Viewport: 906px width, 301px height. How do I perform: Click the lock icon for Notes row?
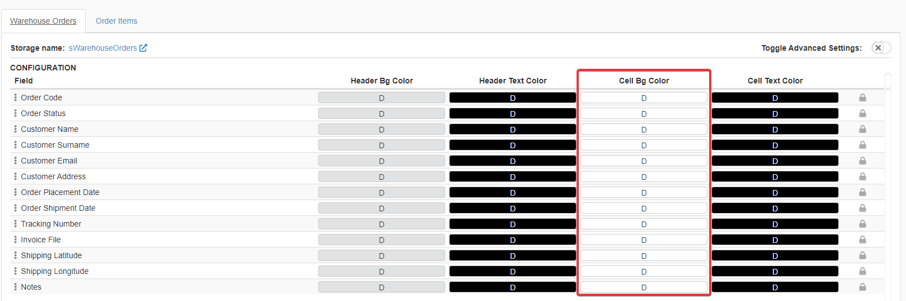point(862,287)
